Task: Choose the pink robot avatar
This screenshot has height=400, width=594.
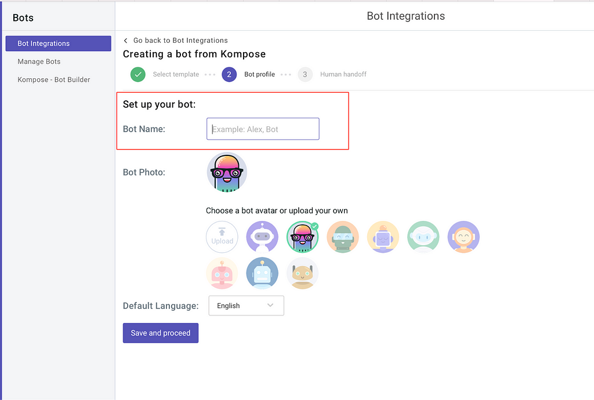Action: [x=222, y=273]
